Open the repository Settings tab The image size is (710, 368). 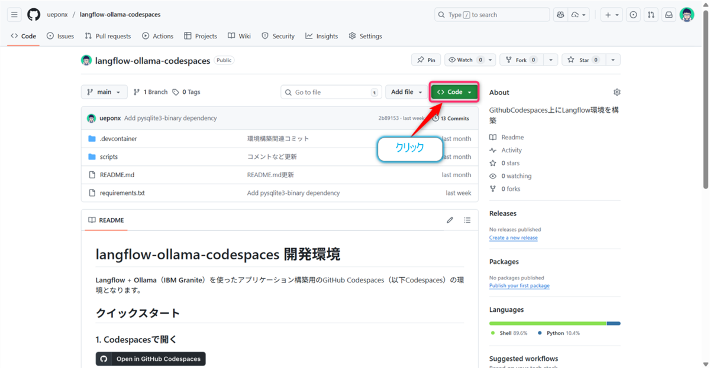[x=365, y=36]
